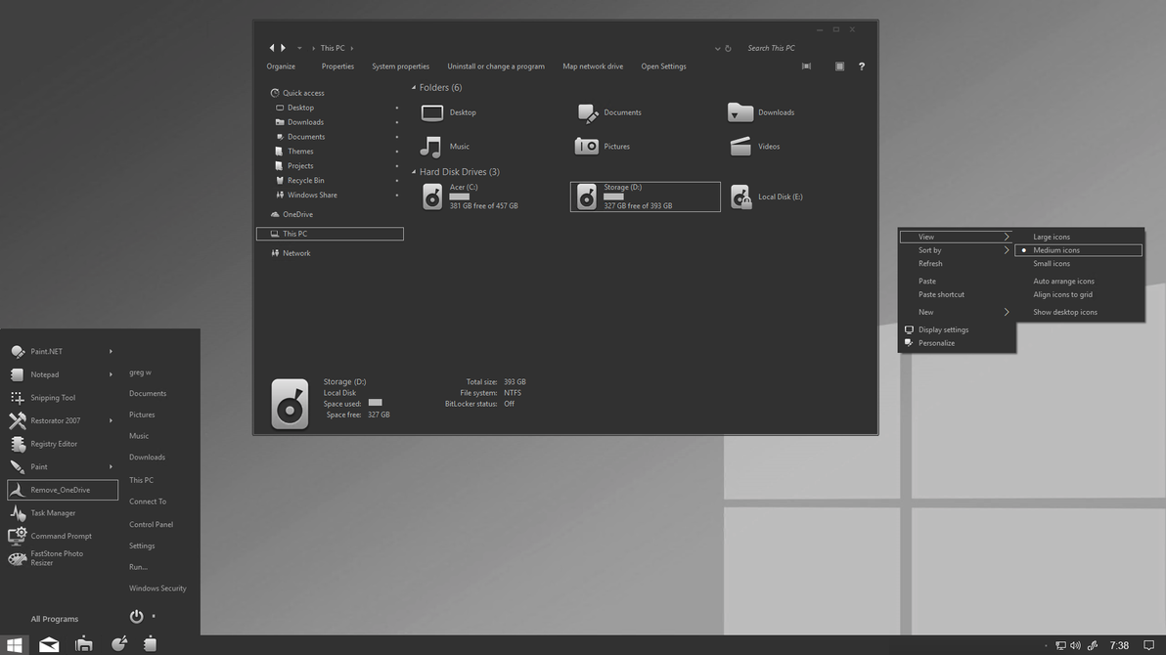Image resolution: width=1166 pixels, height=655 pixels.
Task: Expand the Paint.NET jump list arrow
Action: 111,351
